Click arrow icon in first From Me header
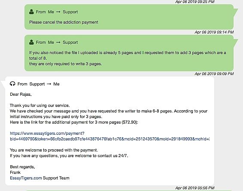Viewport: 243px width, 191px height. coord(58,12)
